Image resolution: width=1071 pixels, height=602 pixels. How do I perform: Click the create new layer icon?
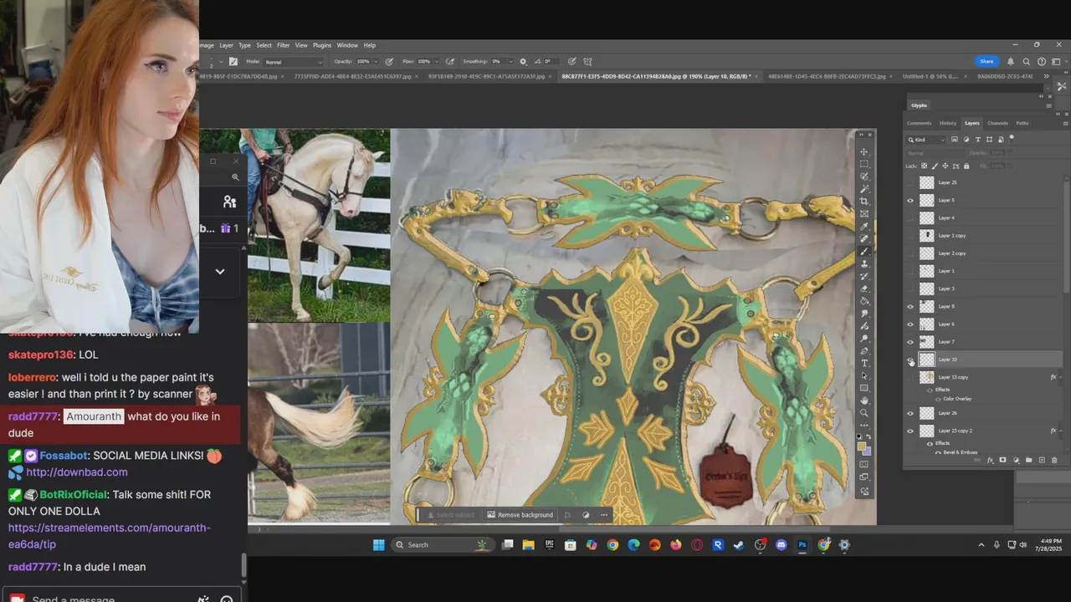tap(1042, 460)
